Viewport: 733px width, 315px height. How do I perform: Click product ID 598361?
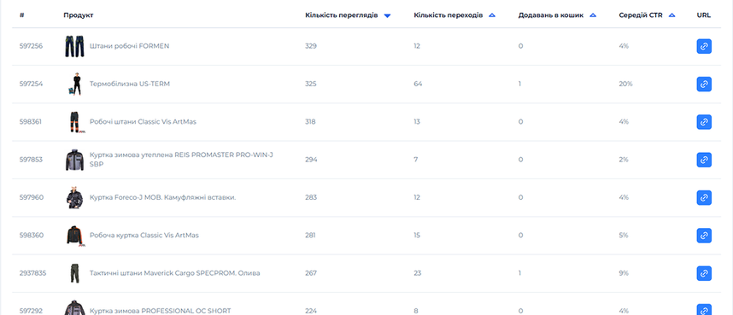coord(31,122)
